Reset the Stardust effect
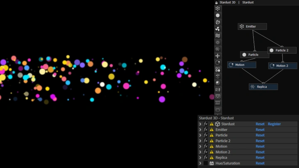Screen dimensions: 299x168 coord(260,124)
